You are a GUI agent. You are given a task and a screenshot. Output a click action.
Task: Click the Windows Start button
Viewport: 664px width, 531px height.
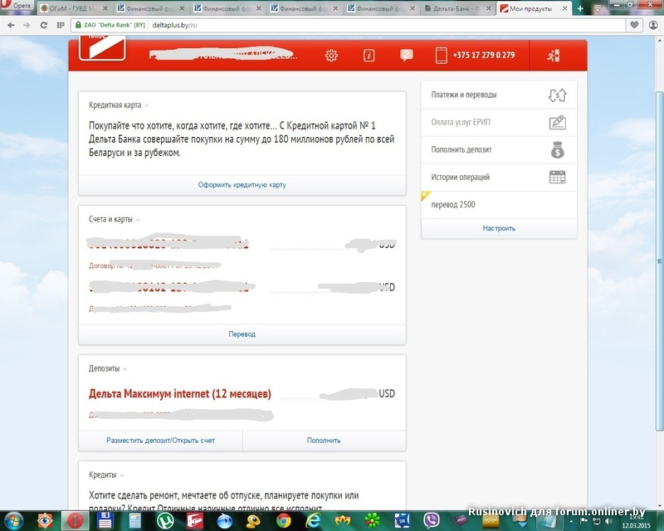point(13,520)
